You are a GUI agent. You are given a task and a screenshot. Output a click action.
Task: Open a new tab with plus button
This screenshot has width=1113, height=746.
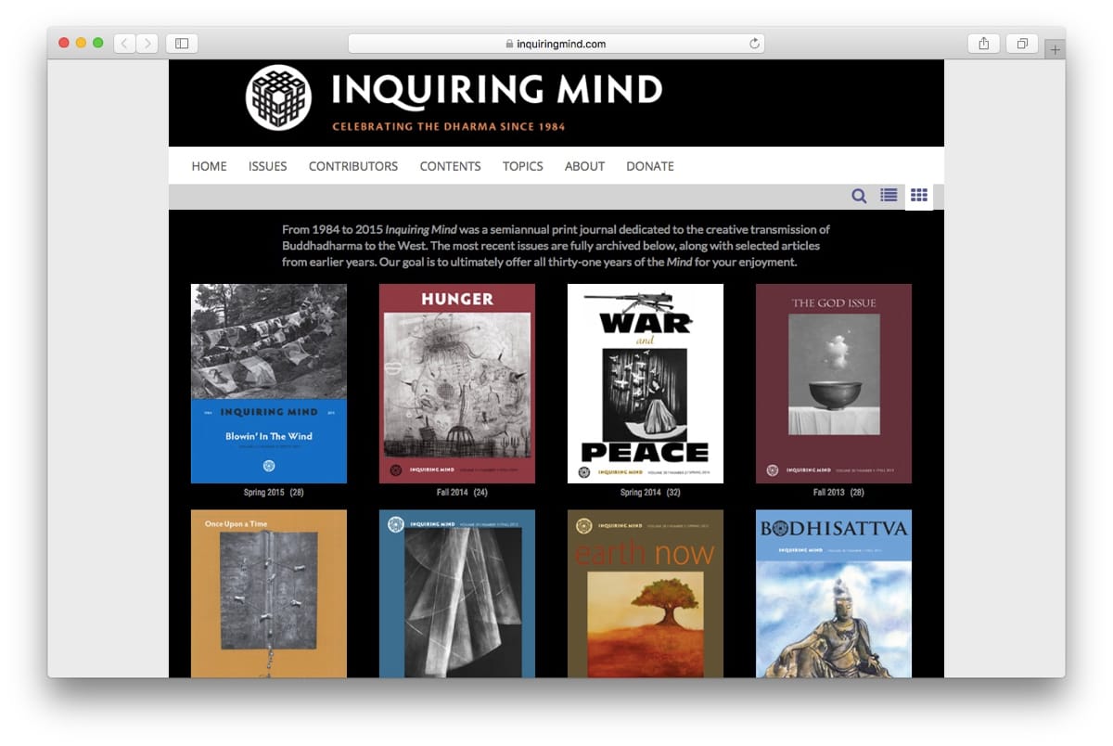click(x=1055, y=50)
